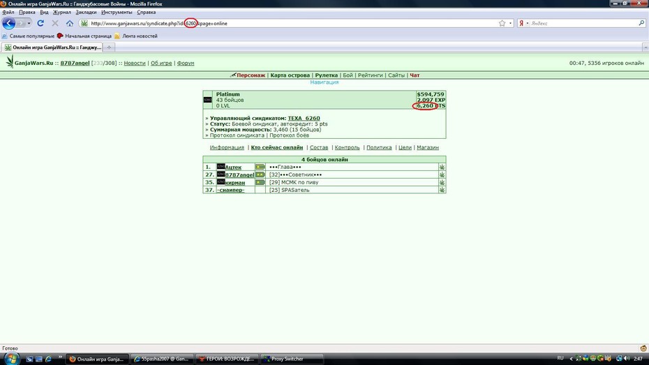Open the Закладки menu

[x=86, y=12]
